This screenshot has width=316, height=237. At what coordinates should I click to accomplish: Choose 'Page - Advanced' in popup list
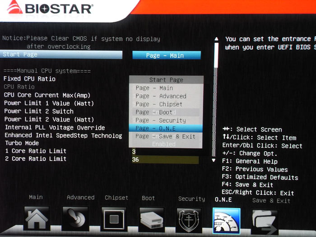coord(161,96)
